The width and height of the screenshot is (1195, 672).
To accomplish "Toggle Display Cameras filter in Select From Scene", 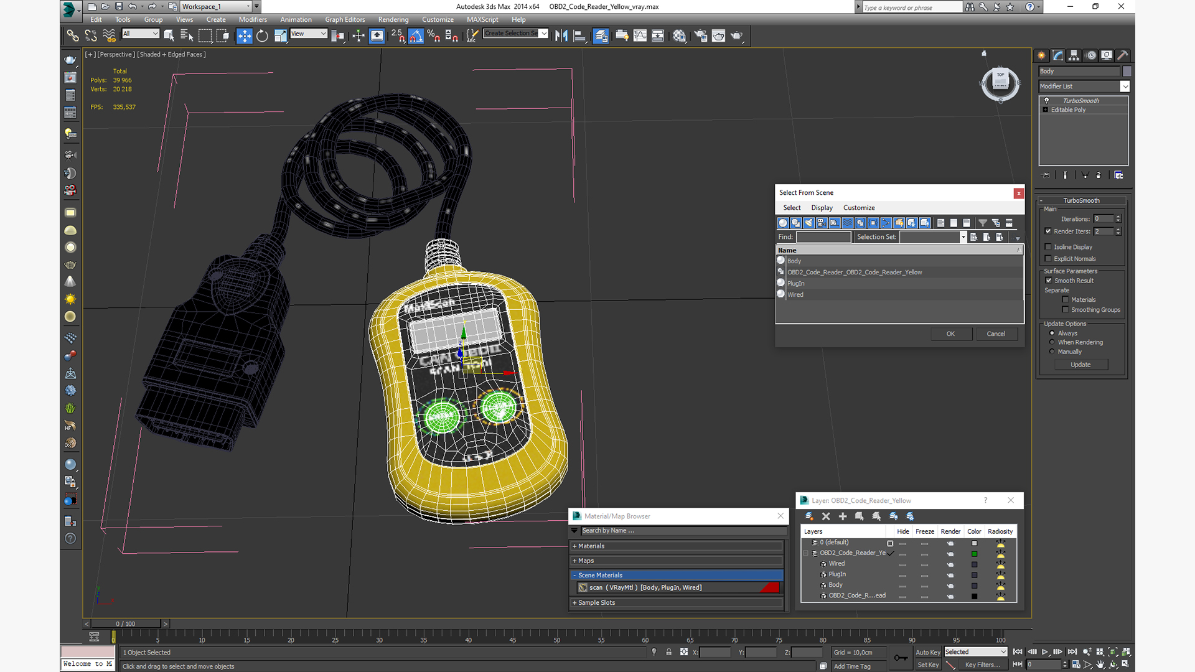I will (822, 223).
